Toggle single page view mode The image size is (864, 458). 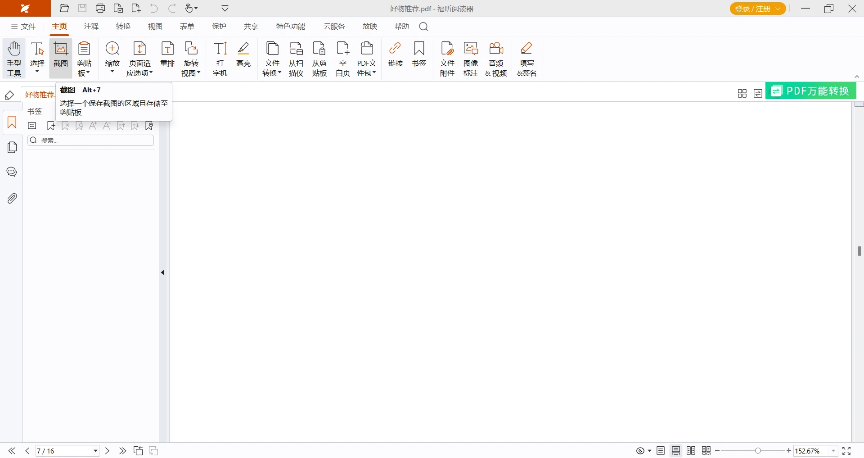(x=661, y=451)
